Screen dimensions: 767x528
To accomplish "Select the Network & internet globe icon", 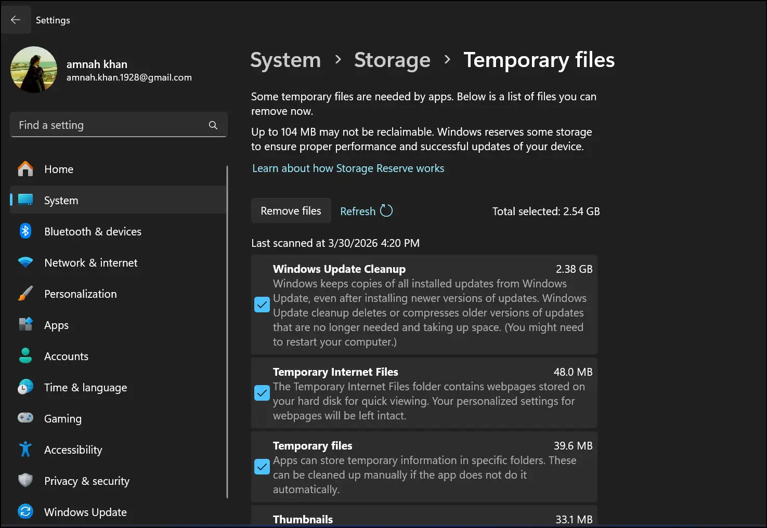I will point(25,262).
